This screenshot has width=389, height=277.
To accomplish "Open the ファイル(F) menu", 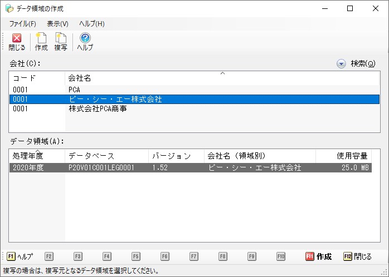I will pos(23,24).
